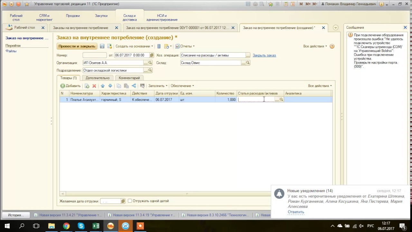This screenshot has width=412, height=232.
Task: Click the Номер input field
Action: [95, 55]
